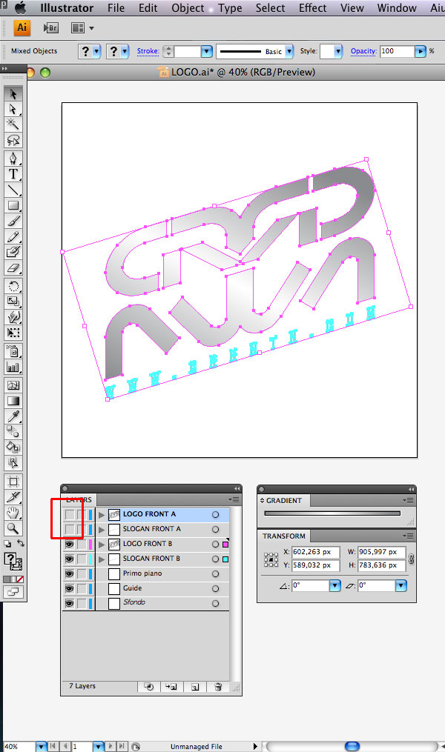Select the Line Segment tool
445x752 pixels.
(13, 190)
